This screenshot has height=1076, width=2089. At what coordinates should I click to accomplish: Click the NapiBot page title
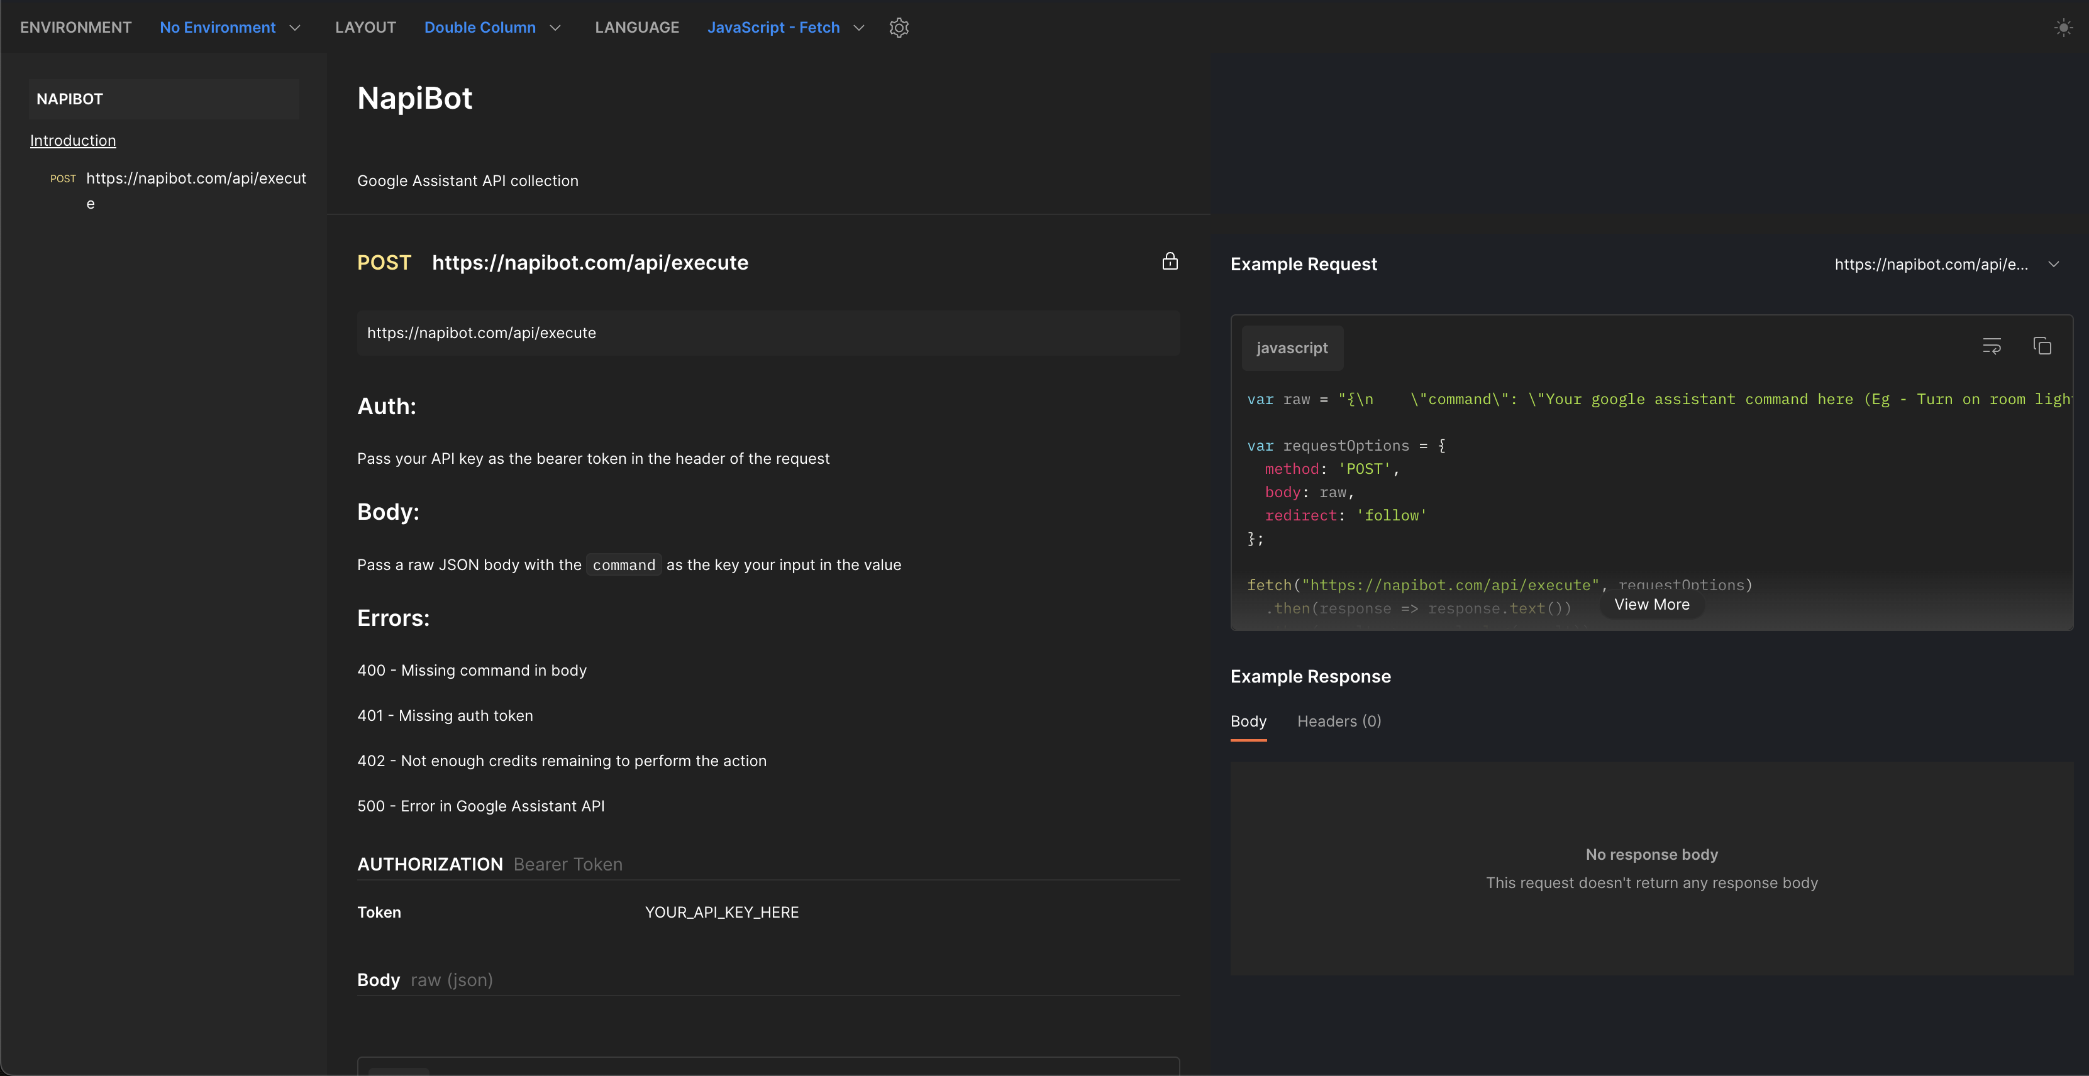(x=414, y=98)
